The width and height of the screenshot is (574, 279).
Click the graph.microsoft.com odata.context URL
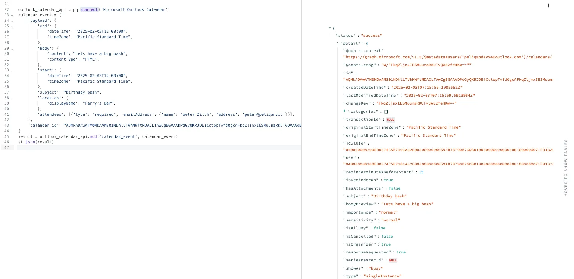[448, 57]
